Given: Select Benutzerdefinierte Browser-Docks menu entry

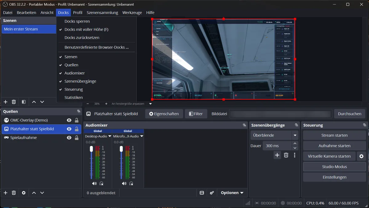Looking at the screenshot, I should coord(96,47).
